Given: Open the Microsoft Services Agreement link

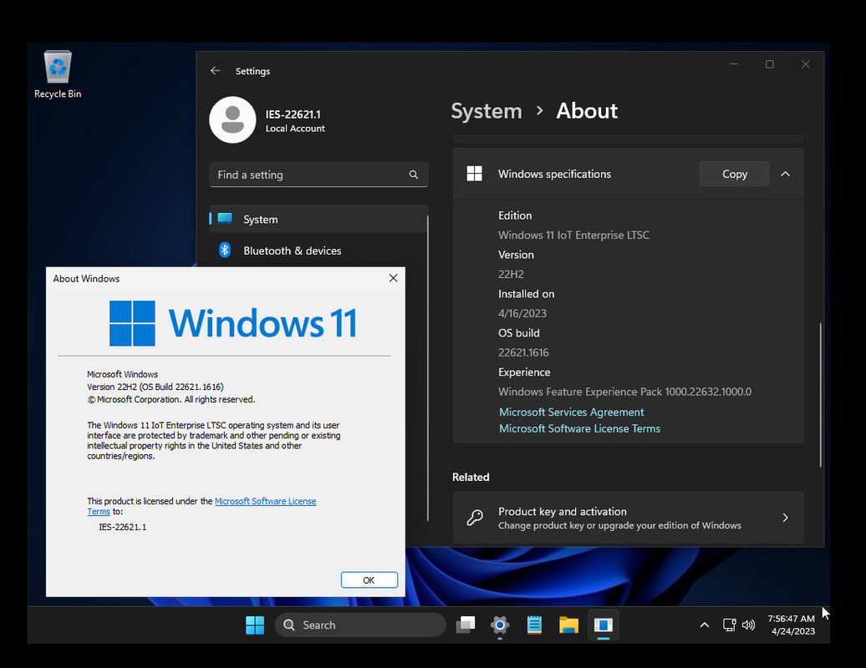Looking at the screenshot, I should point(571,412).
